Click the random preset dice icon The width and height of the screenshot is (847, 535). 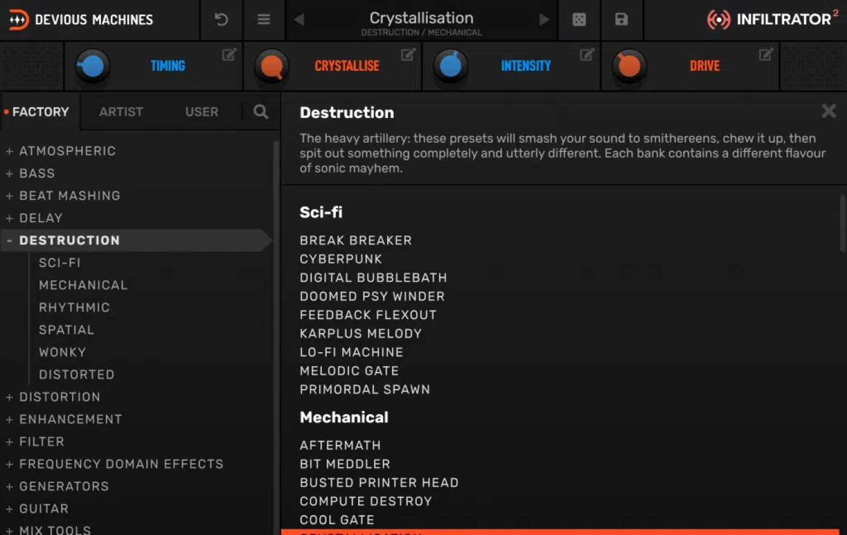click(x=579, y=19)
